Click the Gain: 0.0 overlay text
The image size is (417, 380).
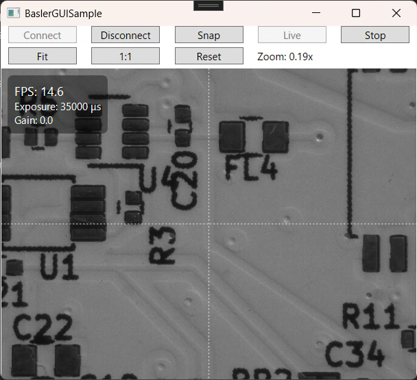tap(34, 121)
